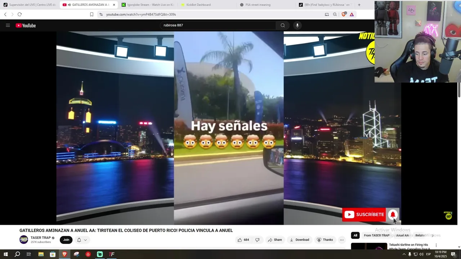Change ESP keyboard language input
461x259 pixels.
[x=428, y=254]
